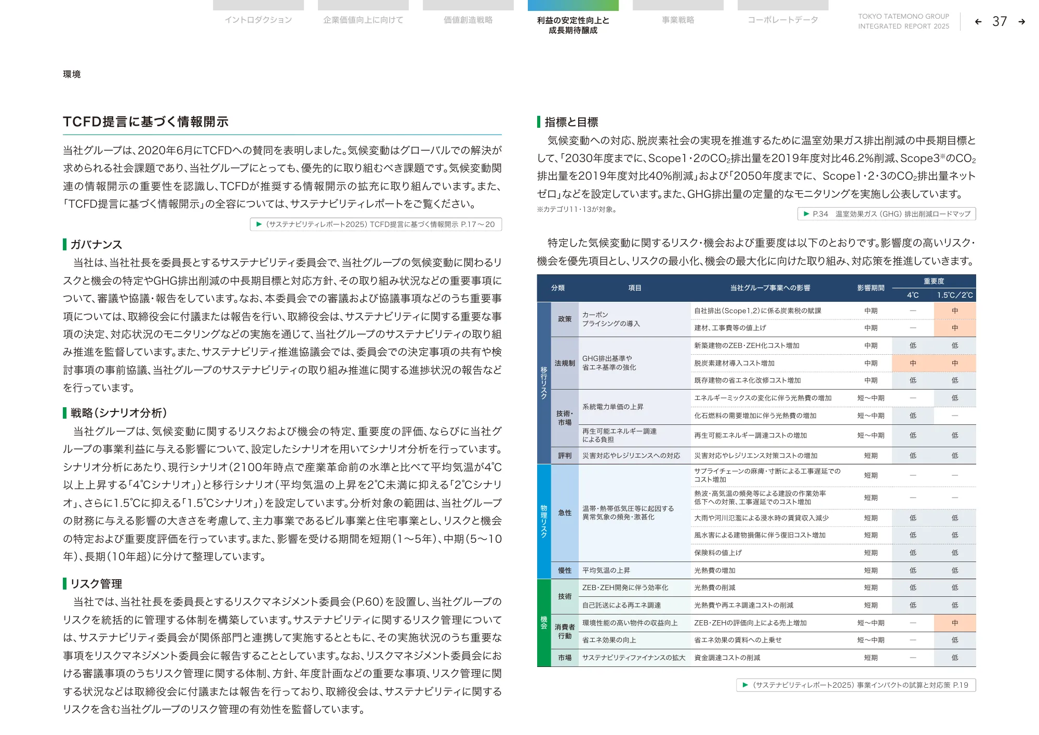Open the 事業戦略 navigation tab

point(678,20)
